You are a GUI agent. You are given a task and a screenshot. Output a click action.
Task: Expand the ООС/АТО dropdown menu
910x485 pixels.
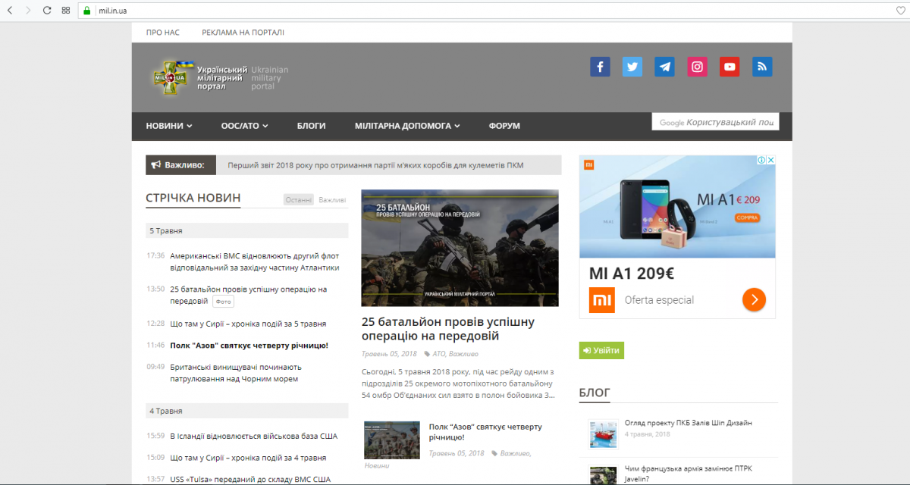coord(244,126)
